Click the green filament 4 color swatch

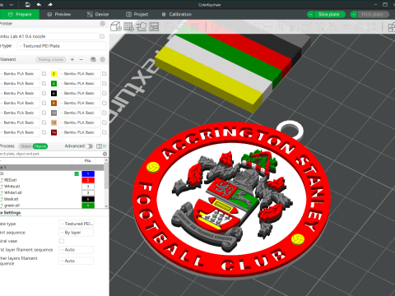[x=53, y=83]
